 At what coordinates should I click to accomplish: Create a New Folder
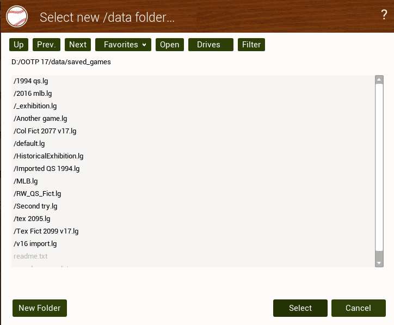pos(40,308)
